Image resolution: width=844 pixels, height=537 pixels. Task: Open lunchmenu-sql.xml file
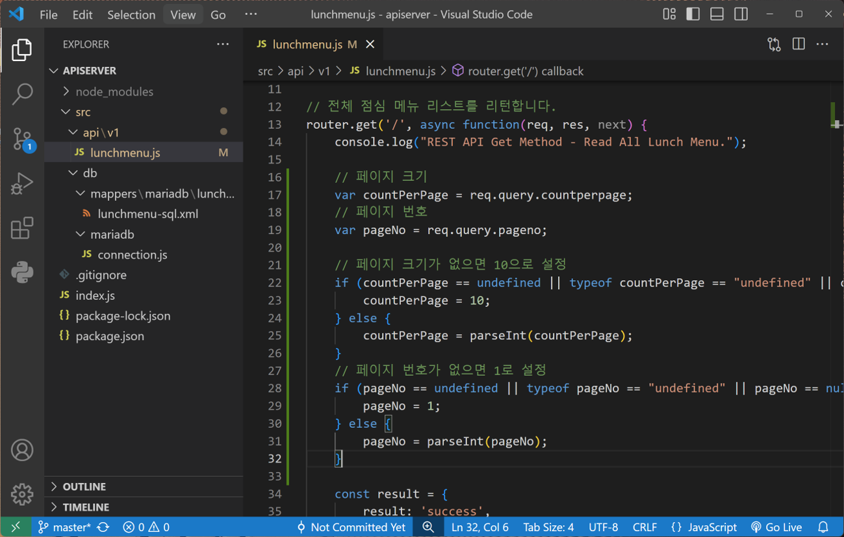pos(144,214)
